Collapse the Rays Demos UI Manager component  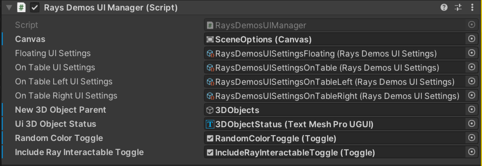[9, 8]
